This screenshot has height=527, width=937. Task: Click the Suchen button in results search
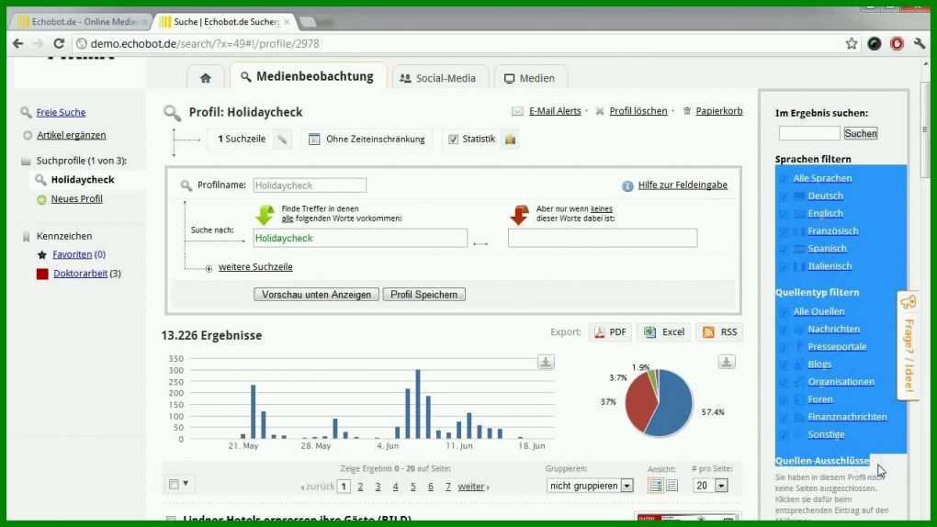click(861, 134)
